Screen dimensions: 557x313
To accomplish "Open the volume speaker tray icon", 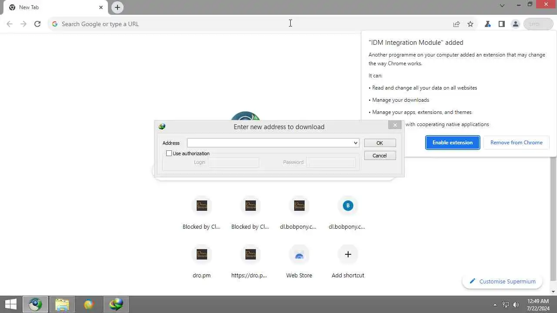I will 516,305.
